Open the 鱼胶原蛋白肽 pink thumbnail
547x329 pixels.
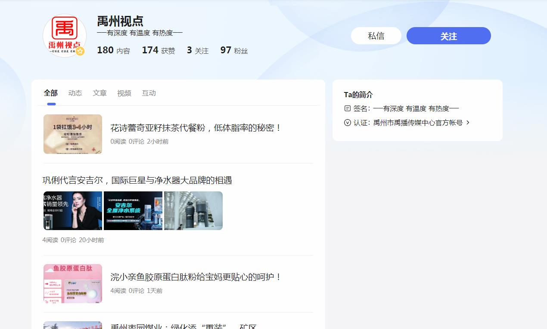pos(73,283)
